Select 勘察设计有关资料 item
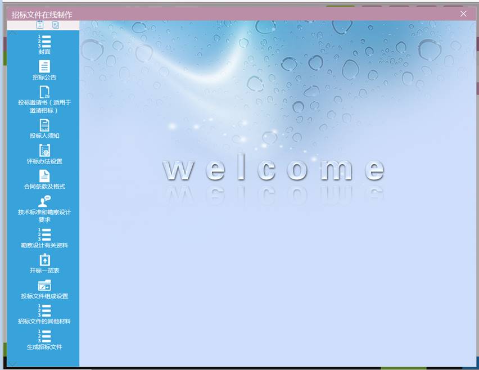 click(x=44, y=238)
